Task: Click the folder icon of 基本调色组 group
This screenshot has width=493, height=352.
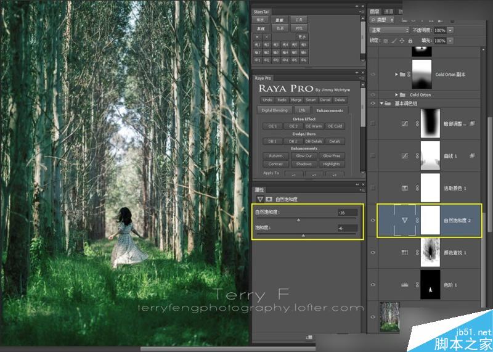Action: pyautogui.click(x=388, y=104)
